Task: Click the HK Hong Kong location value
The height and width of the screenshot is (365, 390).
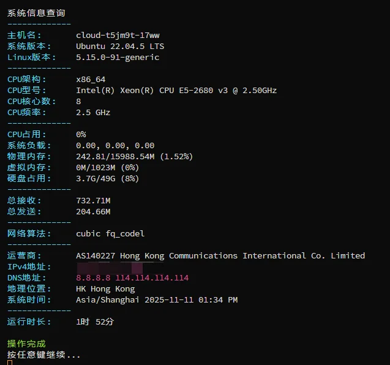Action: [x=105, y=288]
